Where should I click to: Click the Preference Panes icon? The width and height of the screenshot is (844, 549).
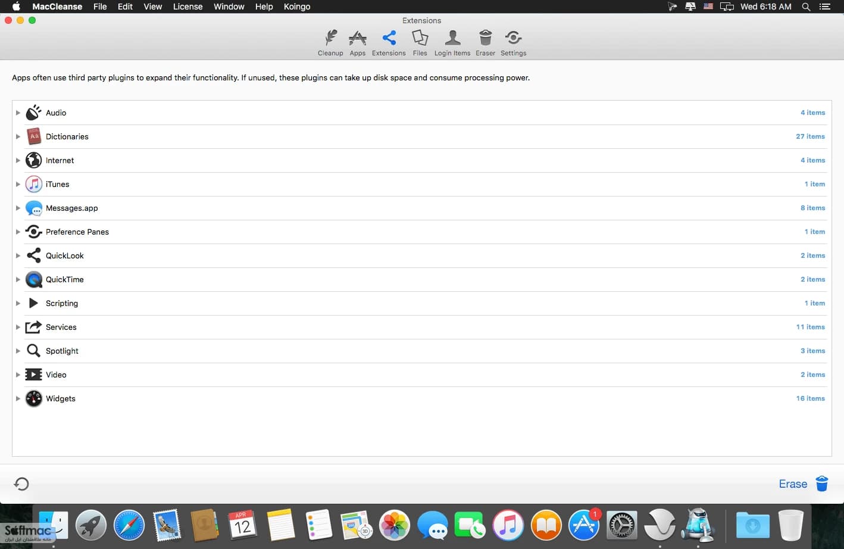tap(34, 232)
